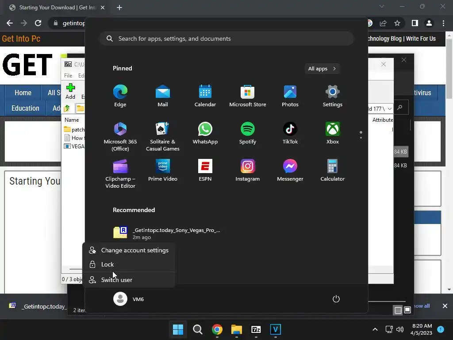Screen dimensions: 453x340
Task: Open the clock and date in taskbar
Action: point(422,329)
